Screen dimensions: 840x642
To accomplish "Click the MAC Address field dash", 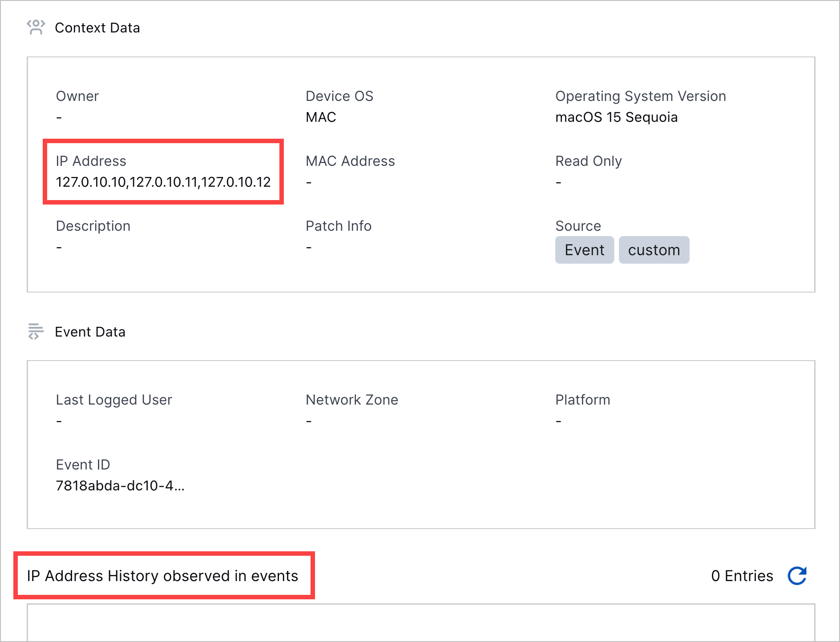I will pos(308,182).
